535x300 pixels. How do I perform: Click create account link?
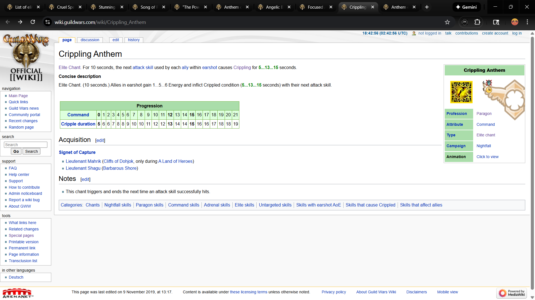pos(495,33)
